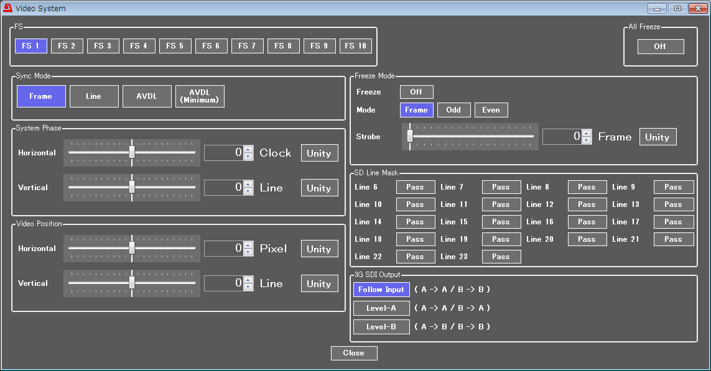Viewport: 711px width, 371px height.
Task: Set Sync Mode to Line
Action: coord(94,96)
